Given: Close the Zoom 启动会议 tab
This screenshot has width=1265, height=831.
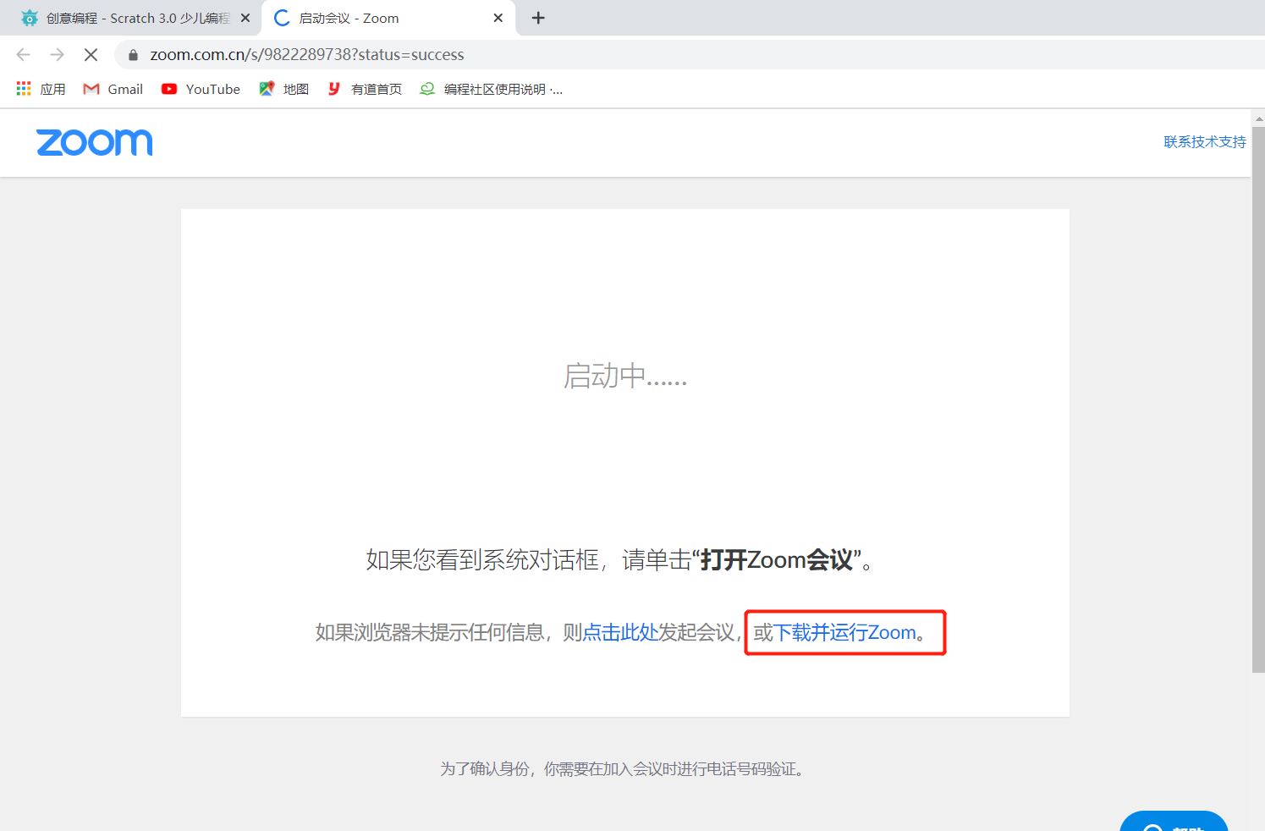Looking at the screenshot, I should click(x=498, y=18).
